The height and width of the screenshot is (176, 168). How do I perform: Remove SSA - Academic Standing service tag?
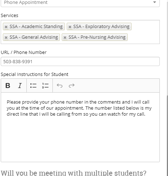(x=6, y=27)
